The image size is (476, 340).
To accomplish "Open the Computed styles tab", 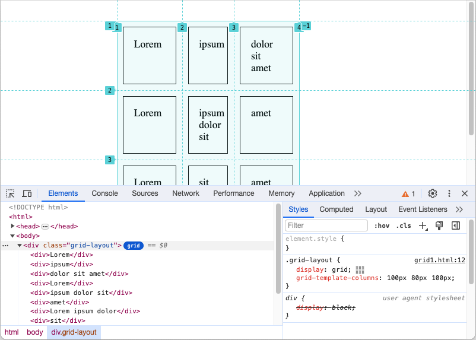I will pyautogui.click(x=336, y=209).
